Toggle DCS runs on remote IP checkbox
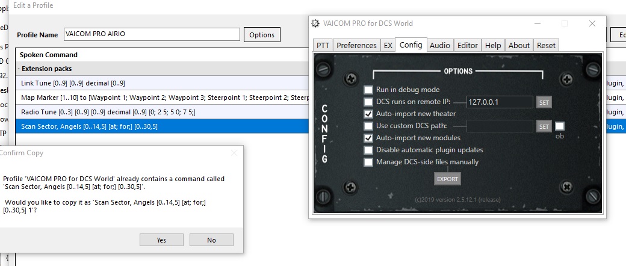The height and width of the screenshot is (266, 626). point(368,102)
